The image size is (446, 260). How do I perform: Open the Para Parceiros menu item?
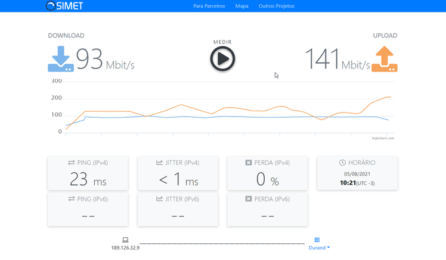[x=209, y=6]
